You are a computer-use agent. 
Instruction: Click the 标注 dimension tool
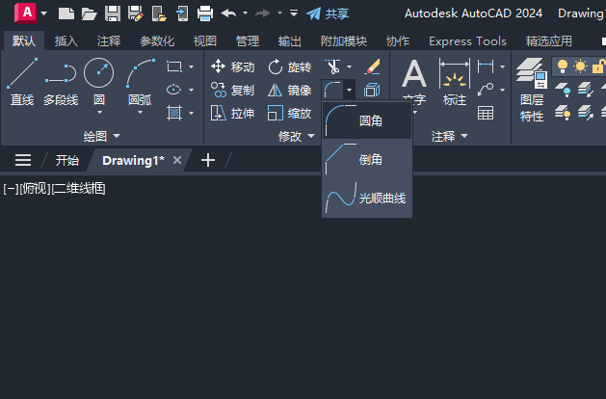click(455, 82)
